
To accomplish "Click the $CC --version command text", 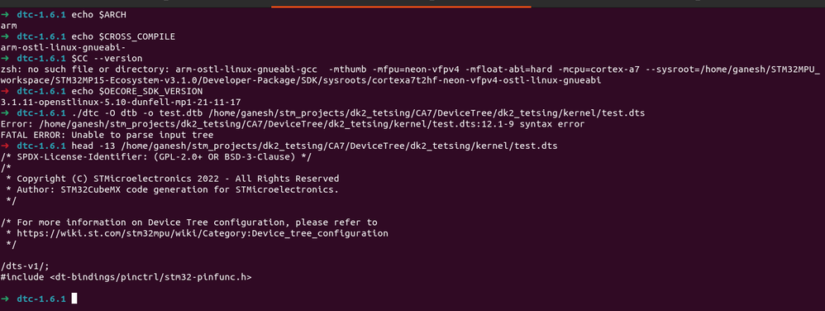I will click(107, 59).
